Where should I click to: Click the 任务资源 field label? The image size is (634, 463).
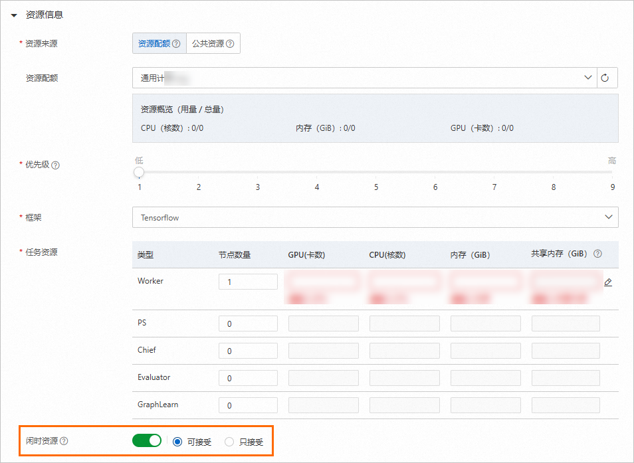click(x=41, y=252)
